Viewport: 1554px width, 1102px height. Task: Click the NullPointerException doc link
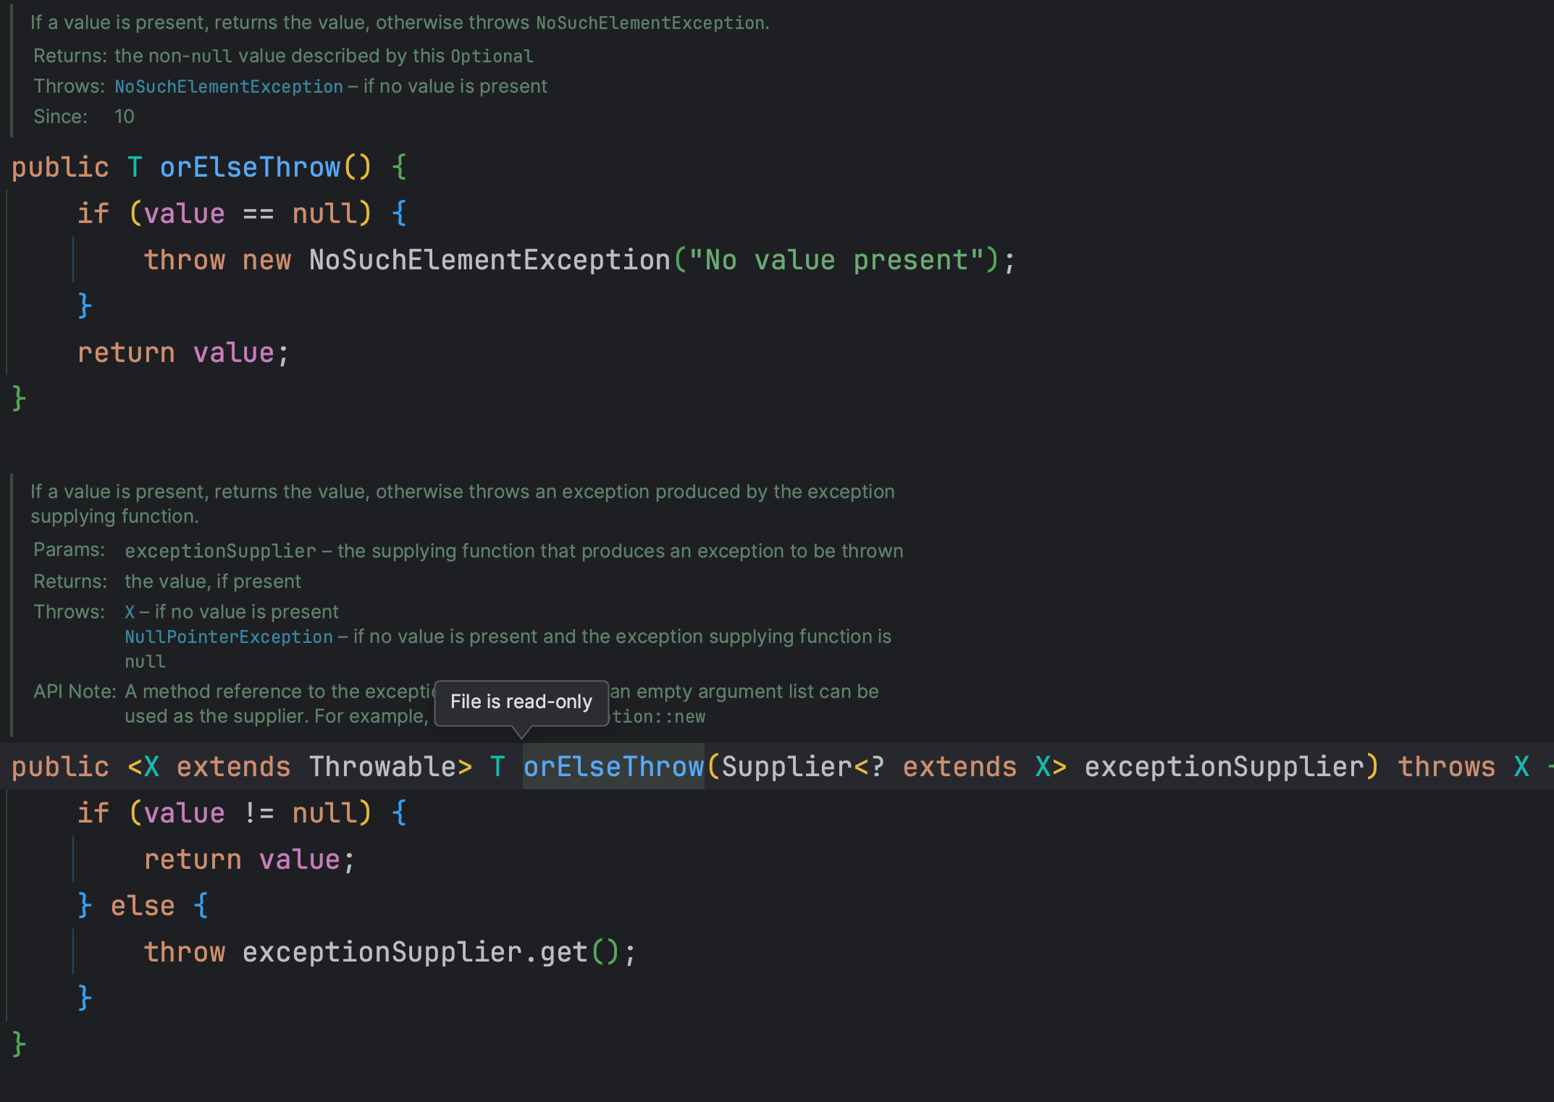point(228,637)
